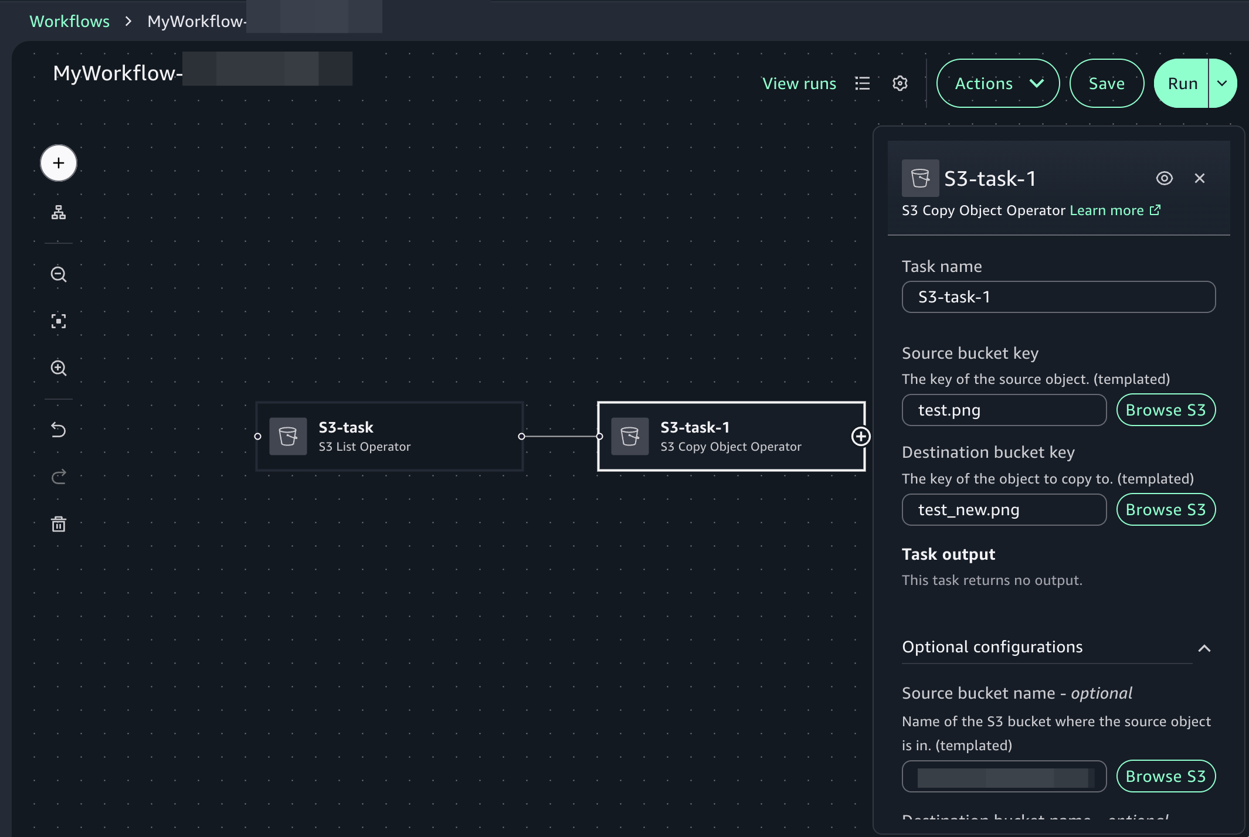Zoom into the workflow canvas
Viewport: 1249px width, 837px height.
pyautogui.click(x=58, y=368)
